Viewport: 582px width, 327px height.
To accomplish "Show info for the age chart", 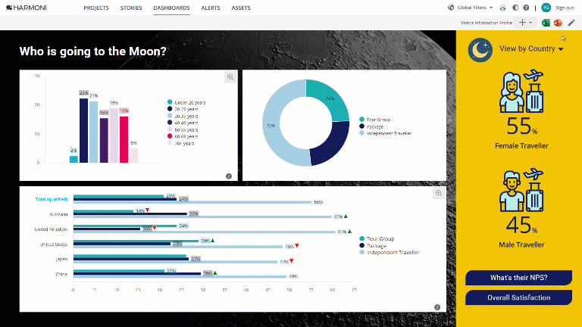I will click(229, 176).
